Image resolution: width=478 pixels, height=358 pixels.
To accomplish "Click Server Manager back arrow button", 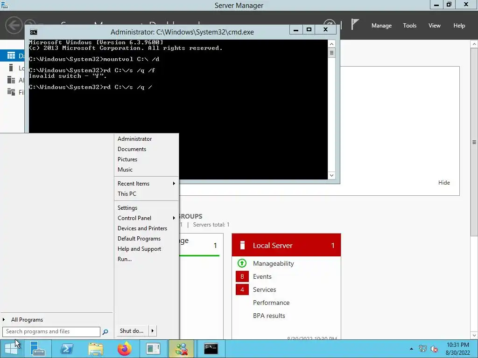I will coord(14,25).
